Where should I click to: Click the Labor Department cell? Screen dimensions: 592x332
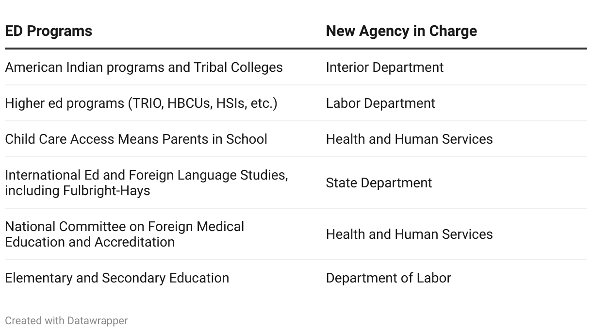click(380, 103)
